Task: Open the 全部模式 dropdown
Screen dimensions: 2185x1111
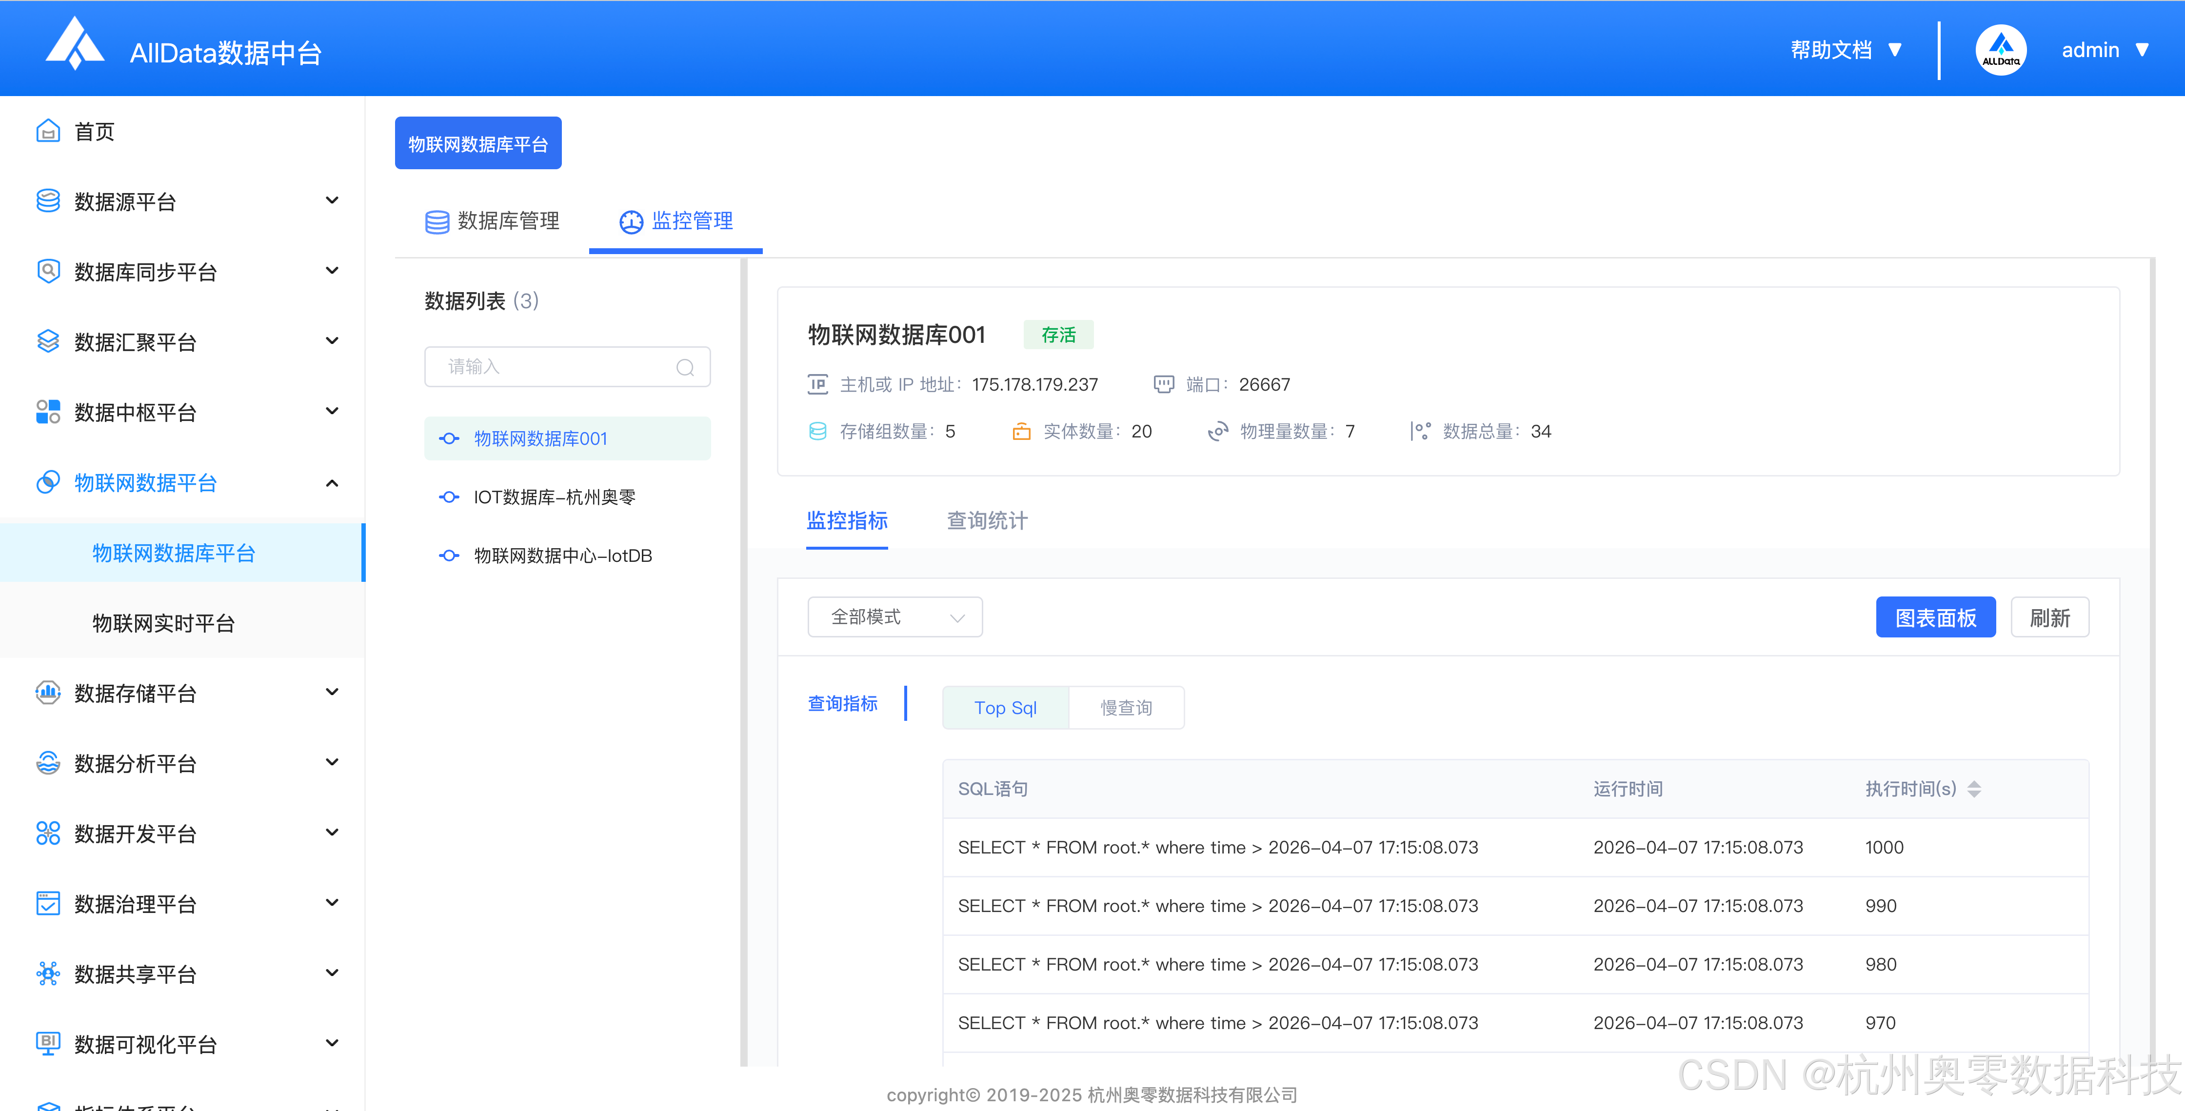Action: click(895, 617)
